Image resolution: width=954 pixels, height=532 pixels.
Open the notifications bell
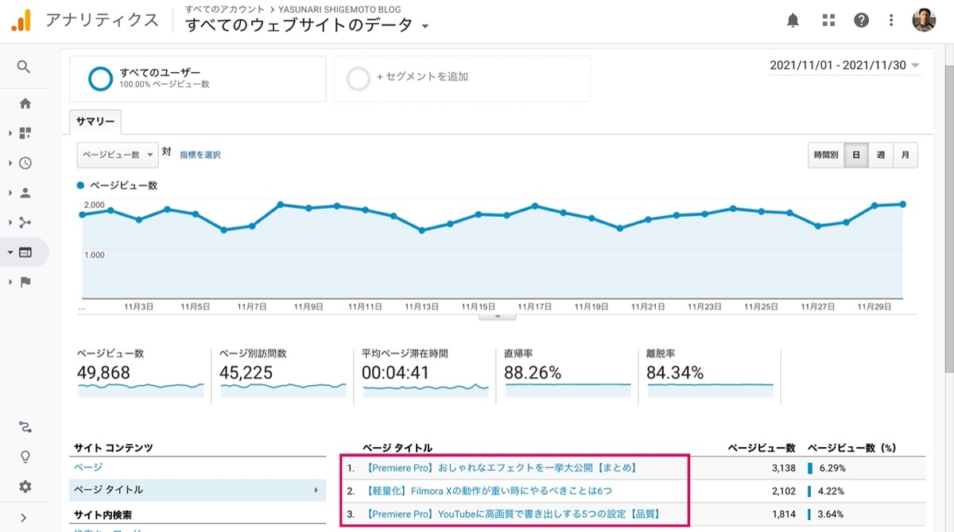point(793,21)
